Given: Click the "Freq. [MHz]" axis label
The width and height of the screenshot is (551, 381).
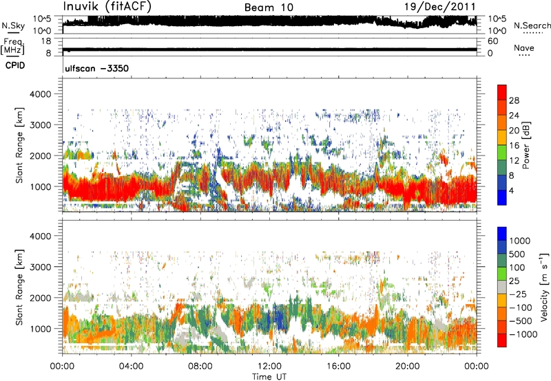Looking at the screenshot, I should pyautogui.click(x=12, y=47).
